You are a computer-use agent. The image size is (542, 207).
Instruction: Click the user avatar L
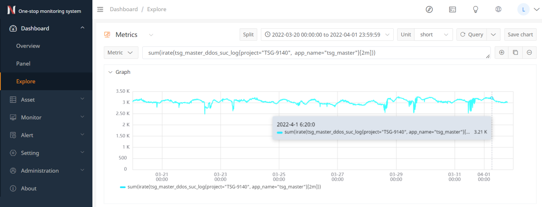[524, 9]
